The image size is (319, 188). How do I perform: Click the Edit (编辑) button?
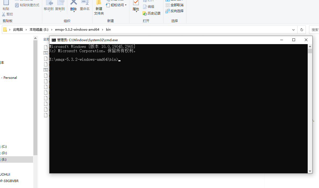pos(148,7)
